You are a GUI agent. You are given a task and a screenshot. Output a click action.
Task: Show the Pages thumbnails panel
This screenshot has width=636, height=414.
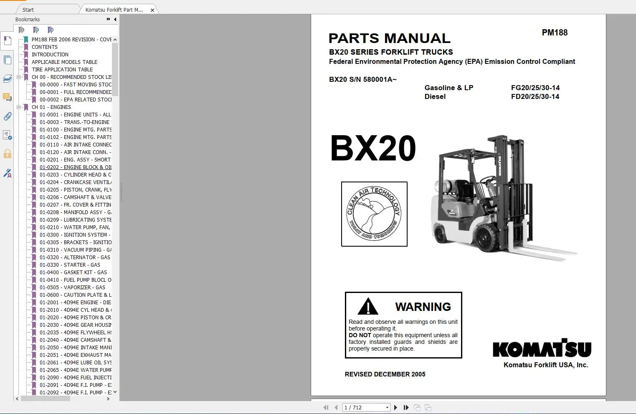[7, 60]
